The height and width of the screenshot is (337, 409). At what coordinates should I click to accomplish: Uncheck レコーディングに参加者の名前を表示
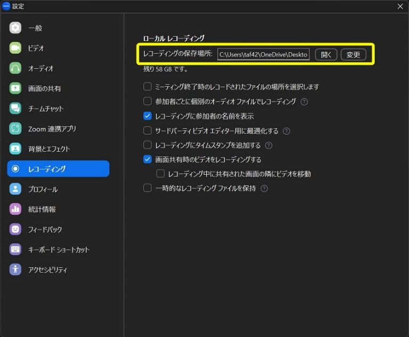pyautogui.click(x=148, y=116)
